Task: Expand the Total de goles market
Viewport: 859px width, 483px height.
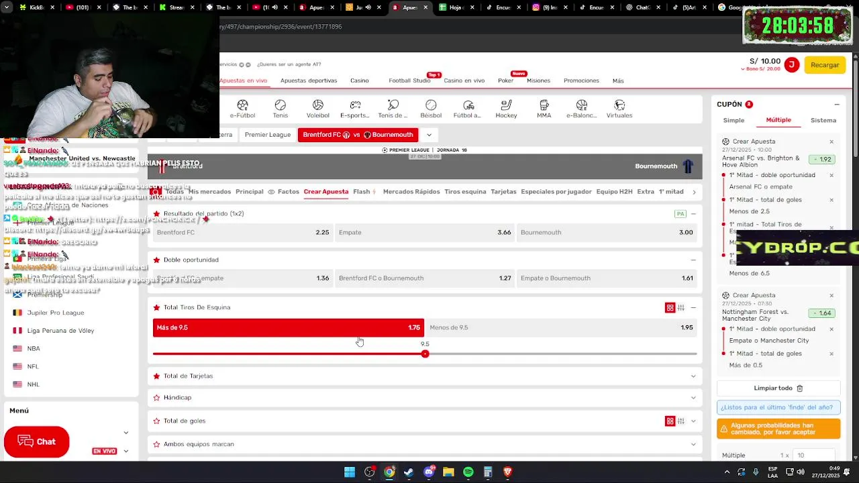Action: click(693, 421)
